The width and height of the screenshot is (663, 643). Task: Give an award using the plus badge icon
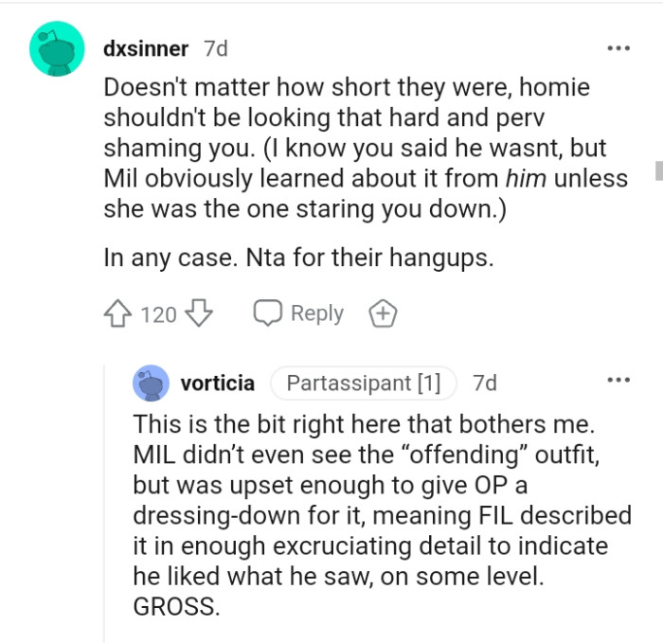coord(383,313)
